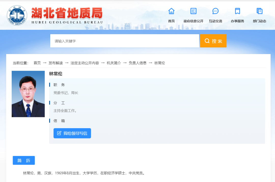Viewport: 275px width, 182px height.
Task: Open 机关简介 breadcrumb link
Action: point(114,63)
